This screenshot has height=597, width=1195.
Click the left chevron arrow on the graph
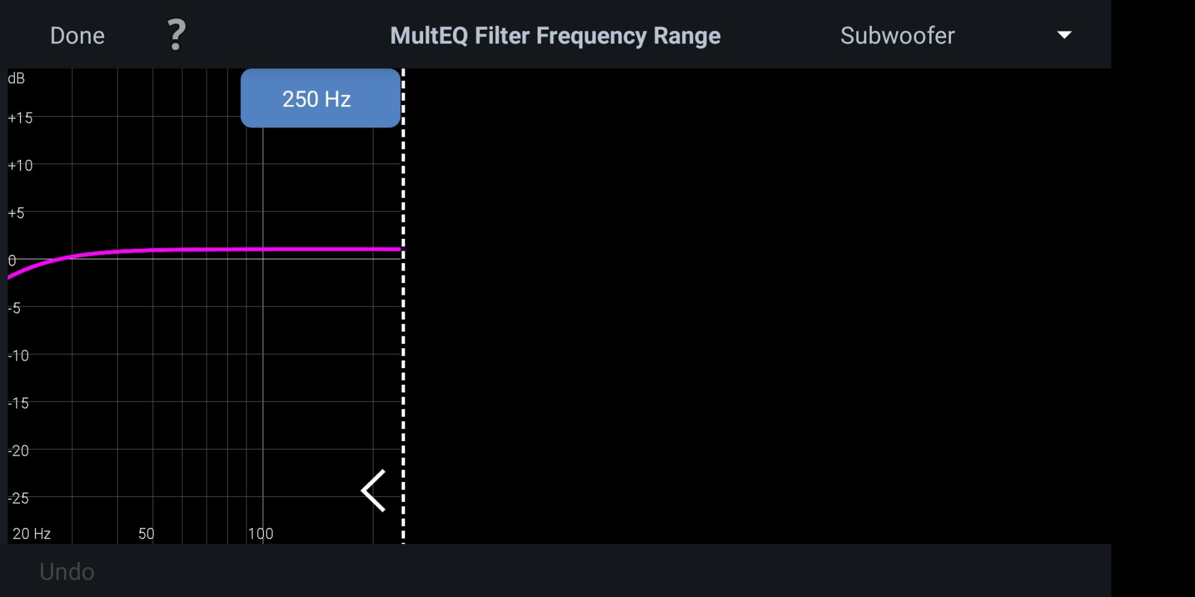[373, 491]
